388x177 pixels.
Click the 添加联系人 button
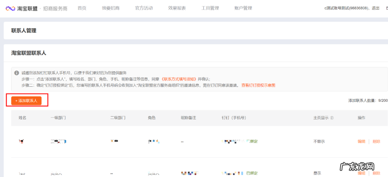click(26, 101)
